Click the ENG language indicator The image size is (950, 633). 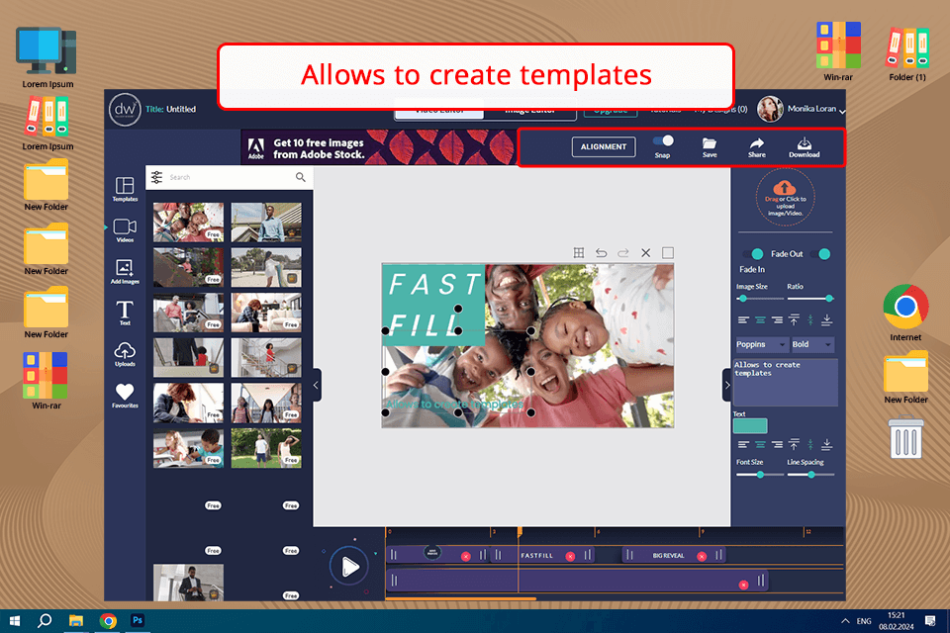click(x=864, y=621)
